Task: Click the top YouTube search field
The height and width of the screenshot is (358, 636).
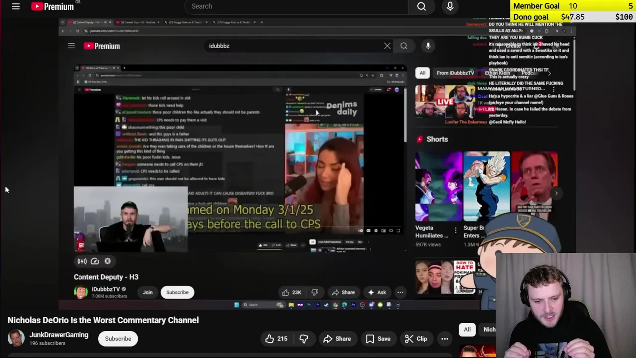Action: [x=297, y=6]
